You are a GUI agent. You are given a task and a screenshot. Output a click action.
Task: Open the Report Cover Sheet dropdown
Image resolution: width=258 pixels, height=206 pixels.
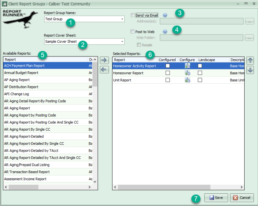tap(122, 42)
